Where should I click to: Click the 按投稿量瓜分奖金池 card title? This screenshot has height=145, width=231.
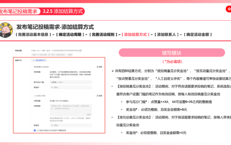pos(41,67)
